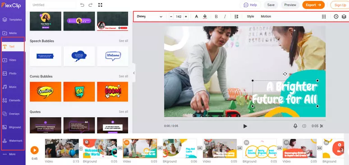
Task: Click the undo arrow icon
Action: (82, 5)
